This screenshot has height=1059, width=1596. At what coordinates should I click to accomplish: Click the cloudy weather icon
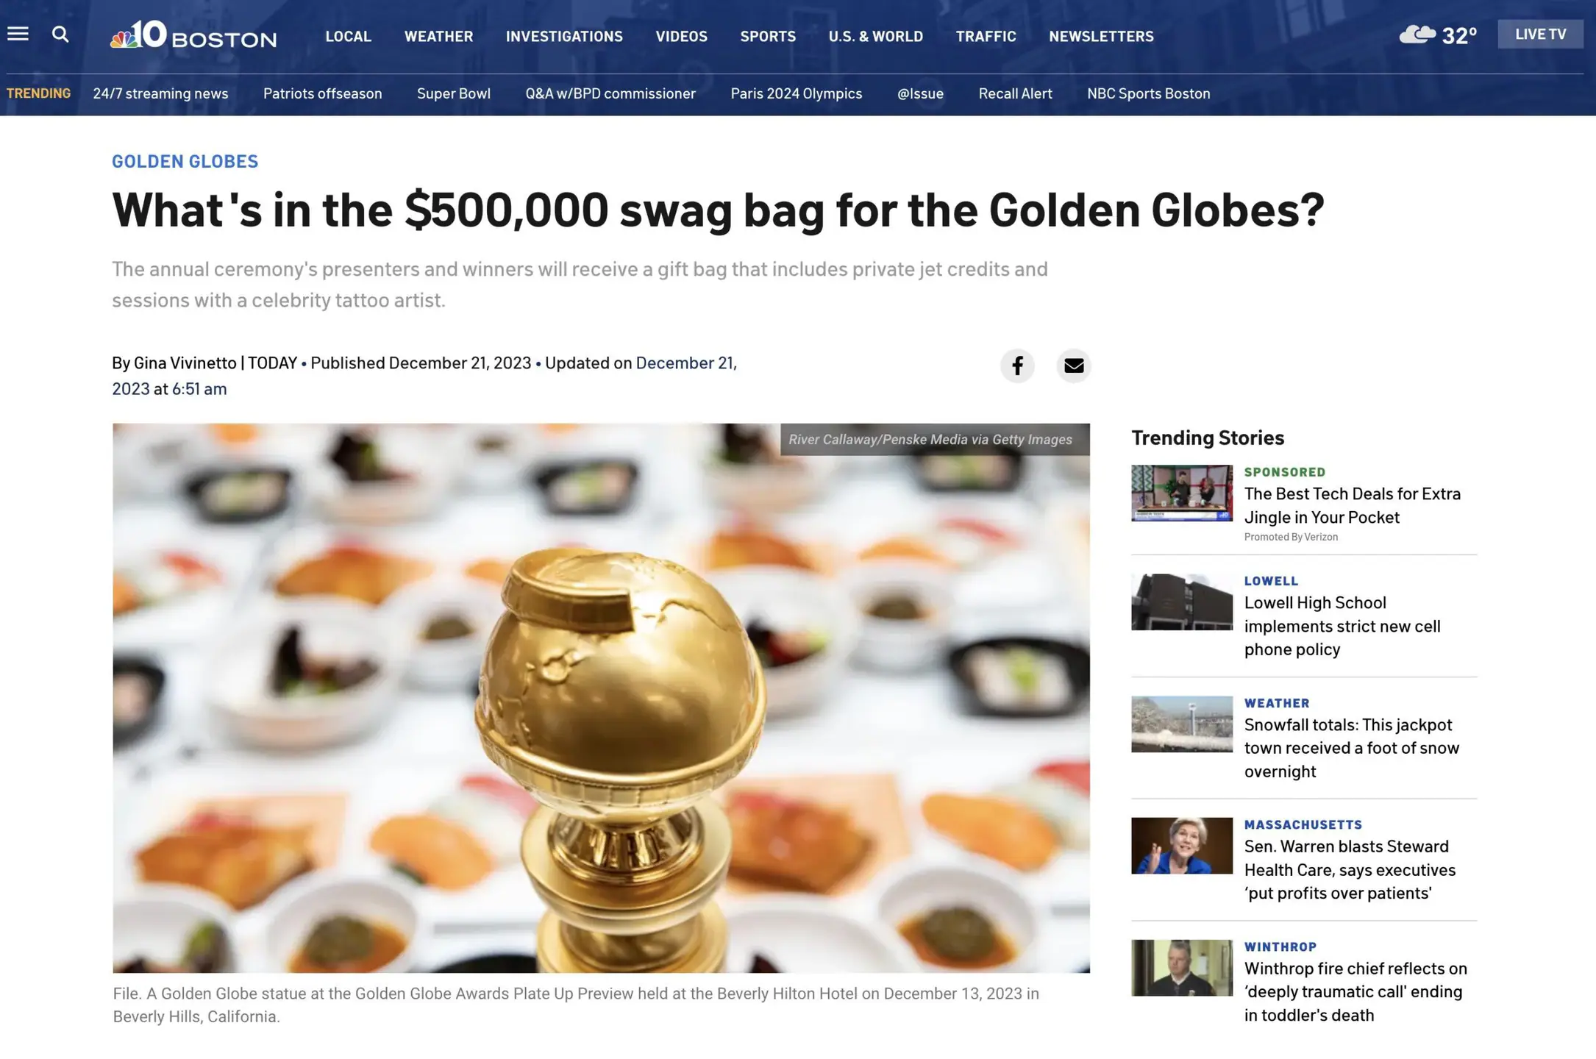[x=1417, y=34]
